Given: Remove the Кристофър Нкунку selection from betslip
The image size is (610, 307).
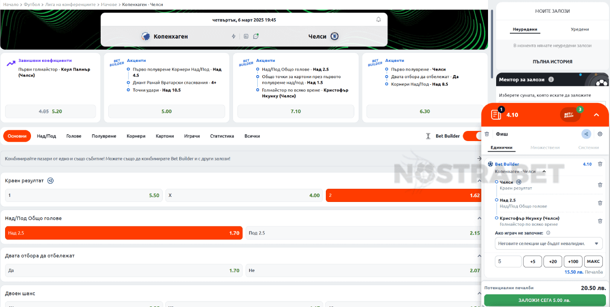Looking at the screenshot, I should (x=600, y=221).
